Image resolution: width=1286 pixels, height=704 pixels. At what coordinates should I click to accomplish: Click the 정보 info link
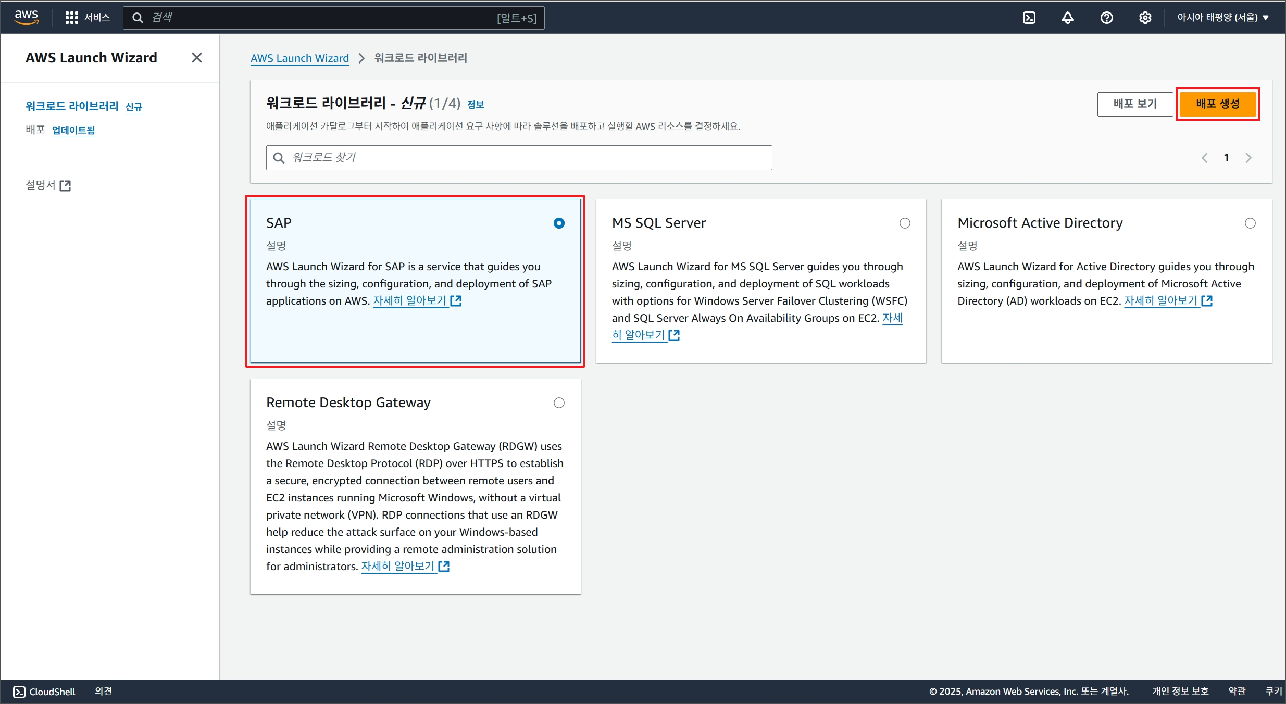click(476, 105)
